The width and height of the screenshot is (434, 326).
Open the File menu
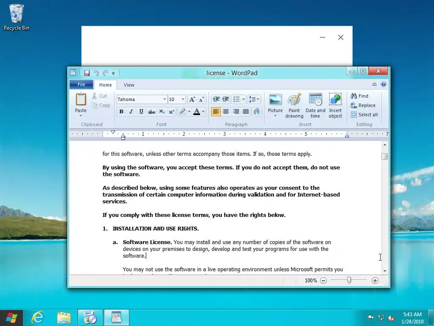click(81, 84)
